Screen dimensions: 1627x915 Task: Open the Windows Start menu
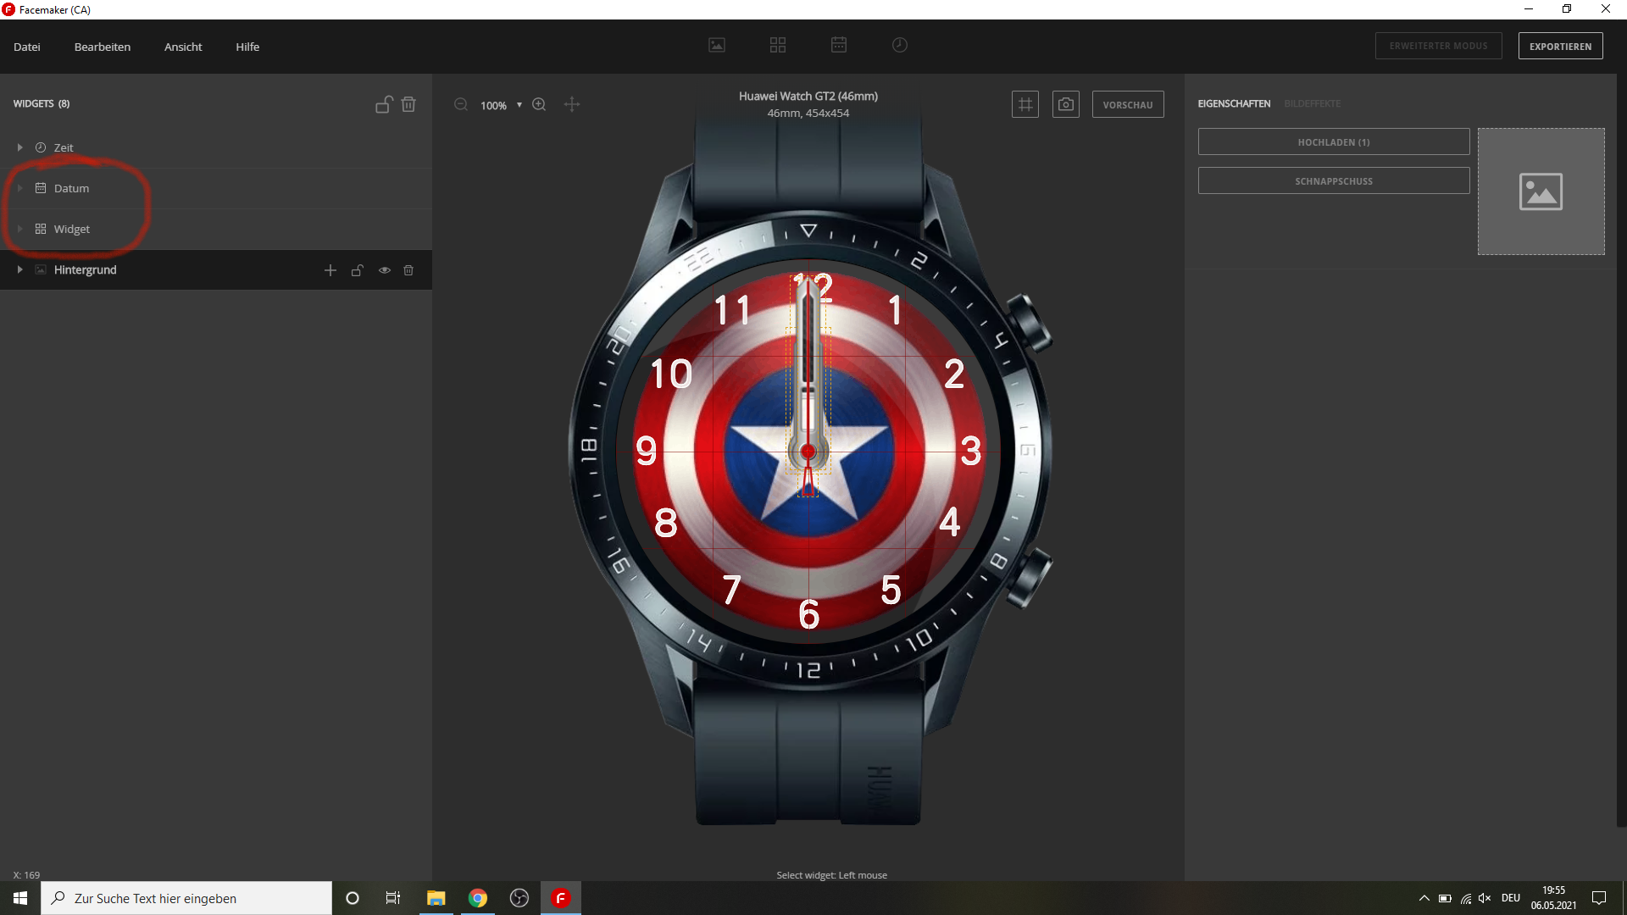(20, 898)
